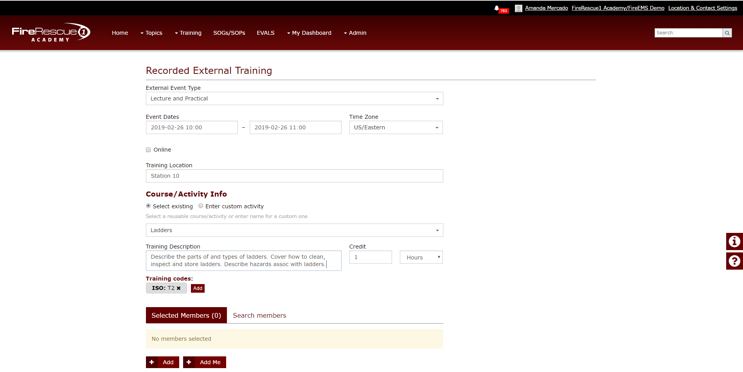Image resolution: width=743 pixels, height=372 pixels.
Task: Add a new training code
Action: 198,288
